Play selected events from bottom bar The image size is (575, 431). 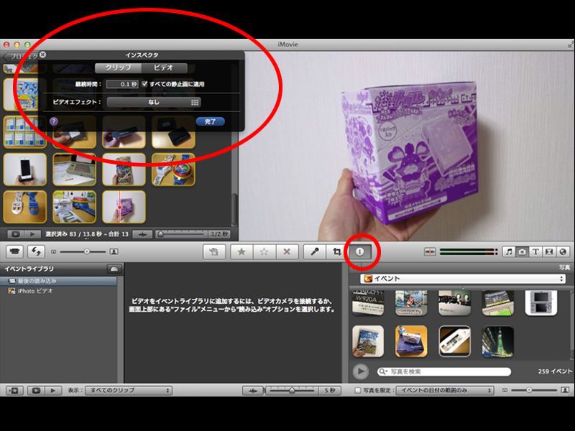point(52,391)
